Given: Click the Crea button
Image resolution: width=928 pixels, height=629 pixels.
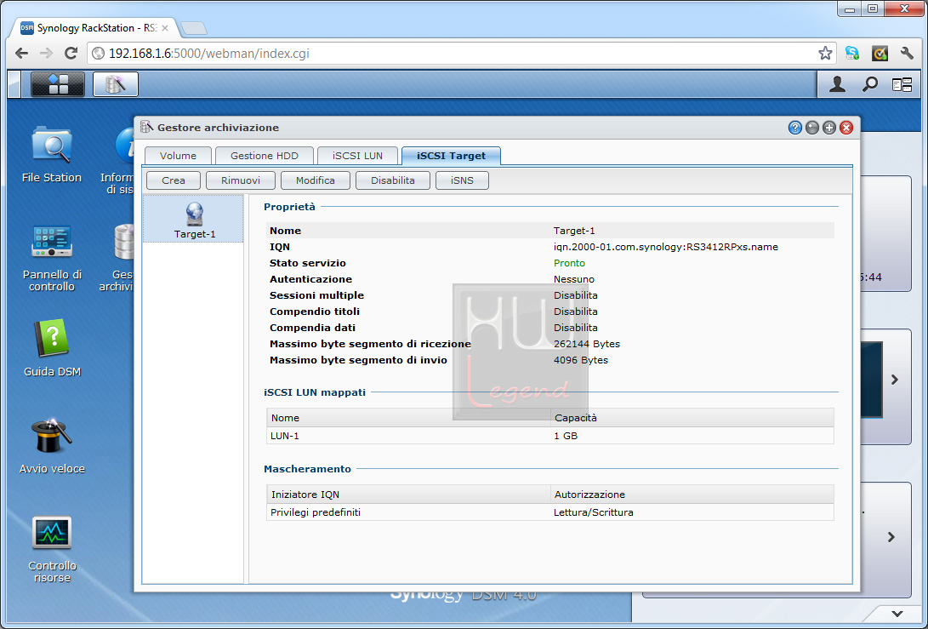Looking at the screenshot, I should point(174,180).
